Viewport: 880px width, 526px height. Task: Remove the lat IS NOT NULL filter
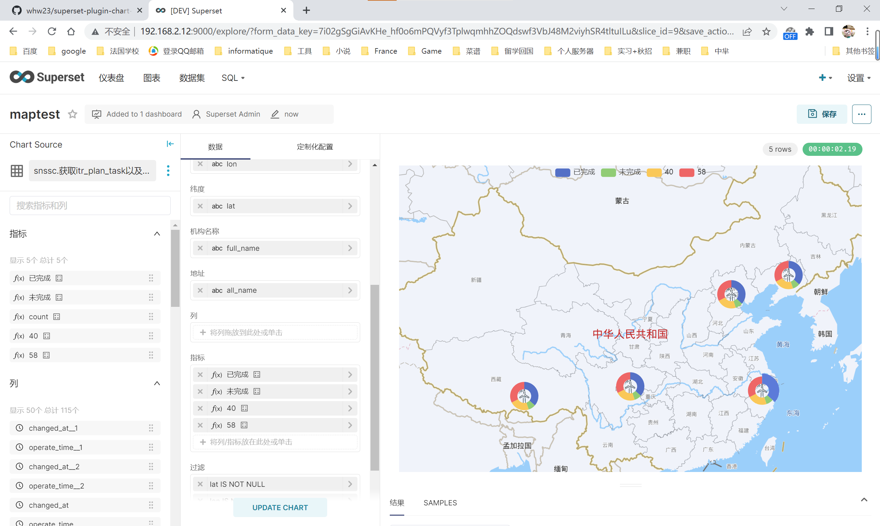[x=200, y=484]
